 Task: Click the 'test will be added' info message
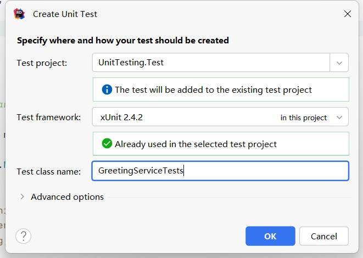coord(213,90)
